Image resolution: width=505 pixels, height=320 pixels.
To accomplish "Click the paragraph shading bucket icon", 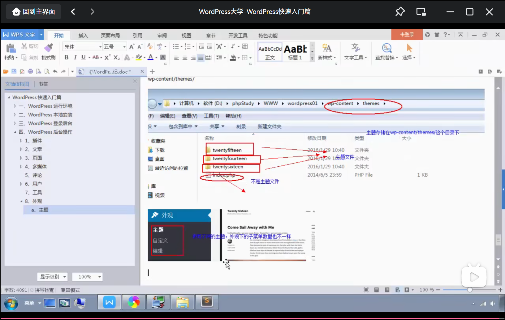I will [233, 58].
